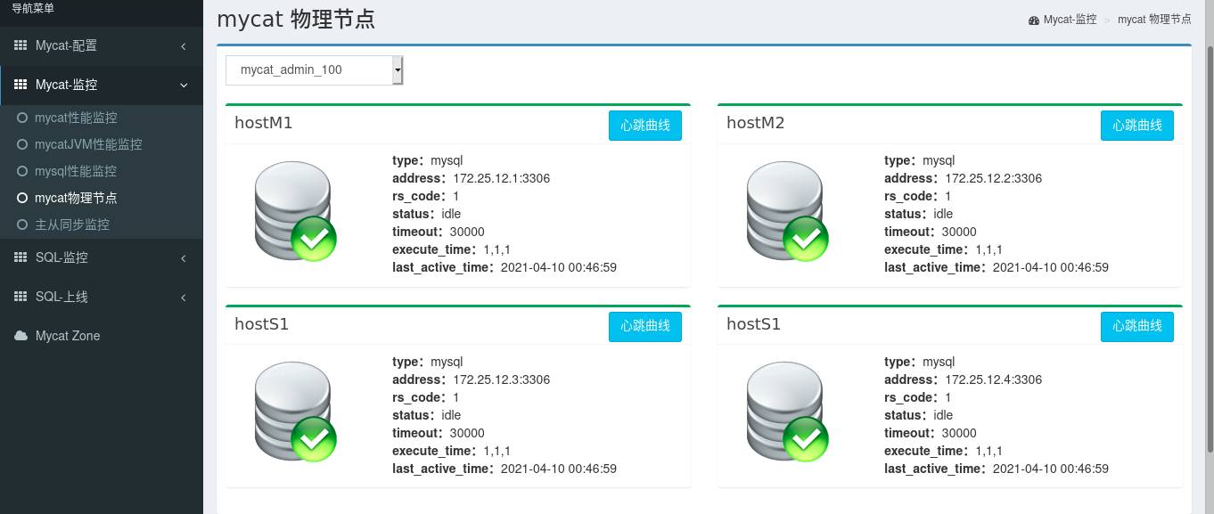
Task: Click hostM1 card title
Action: (264, 123)
